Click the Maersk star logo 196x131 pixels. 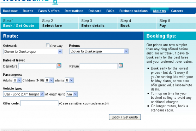pyautogui.click(x=55, y=2)
